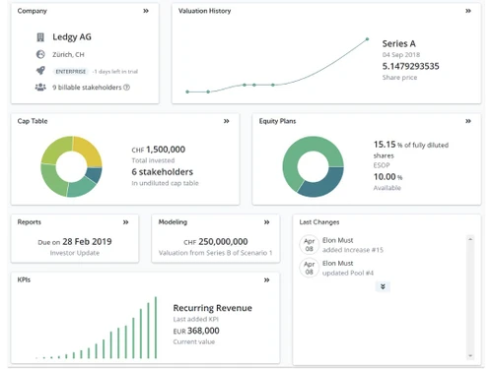Click the last point on valuation curve

[367, 39]
